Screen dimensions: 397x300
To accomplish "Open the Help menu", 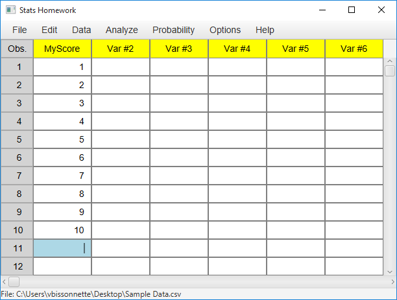I will coord(265,30).
